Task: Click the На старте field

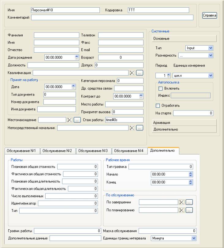Action: (193, 113)
